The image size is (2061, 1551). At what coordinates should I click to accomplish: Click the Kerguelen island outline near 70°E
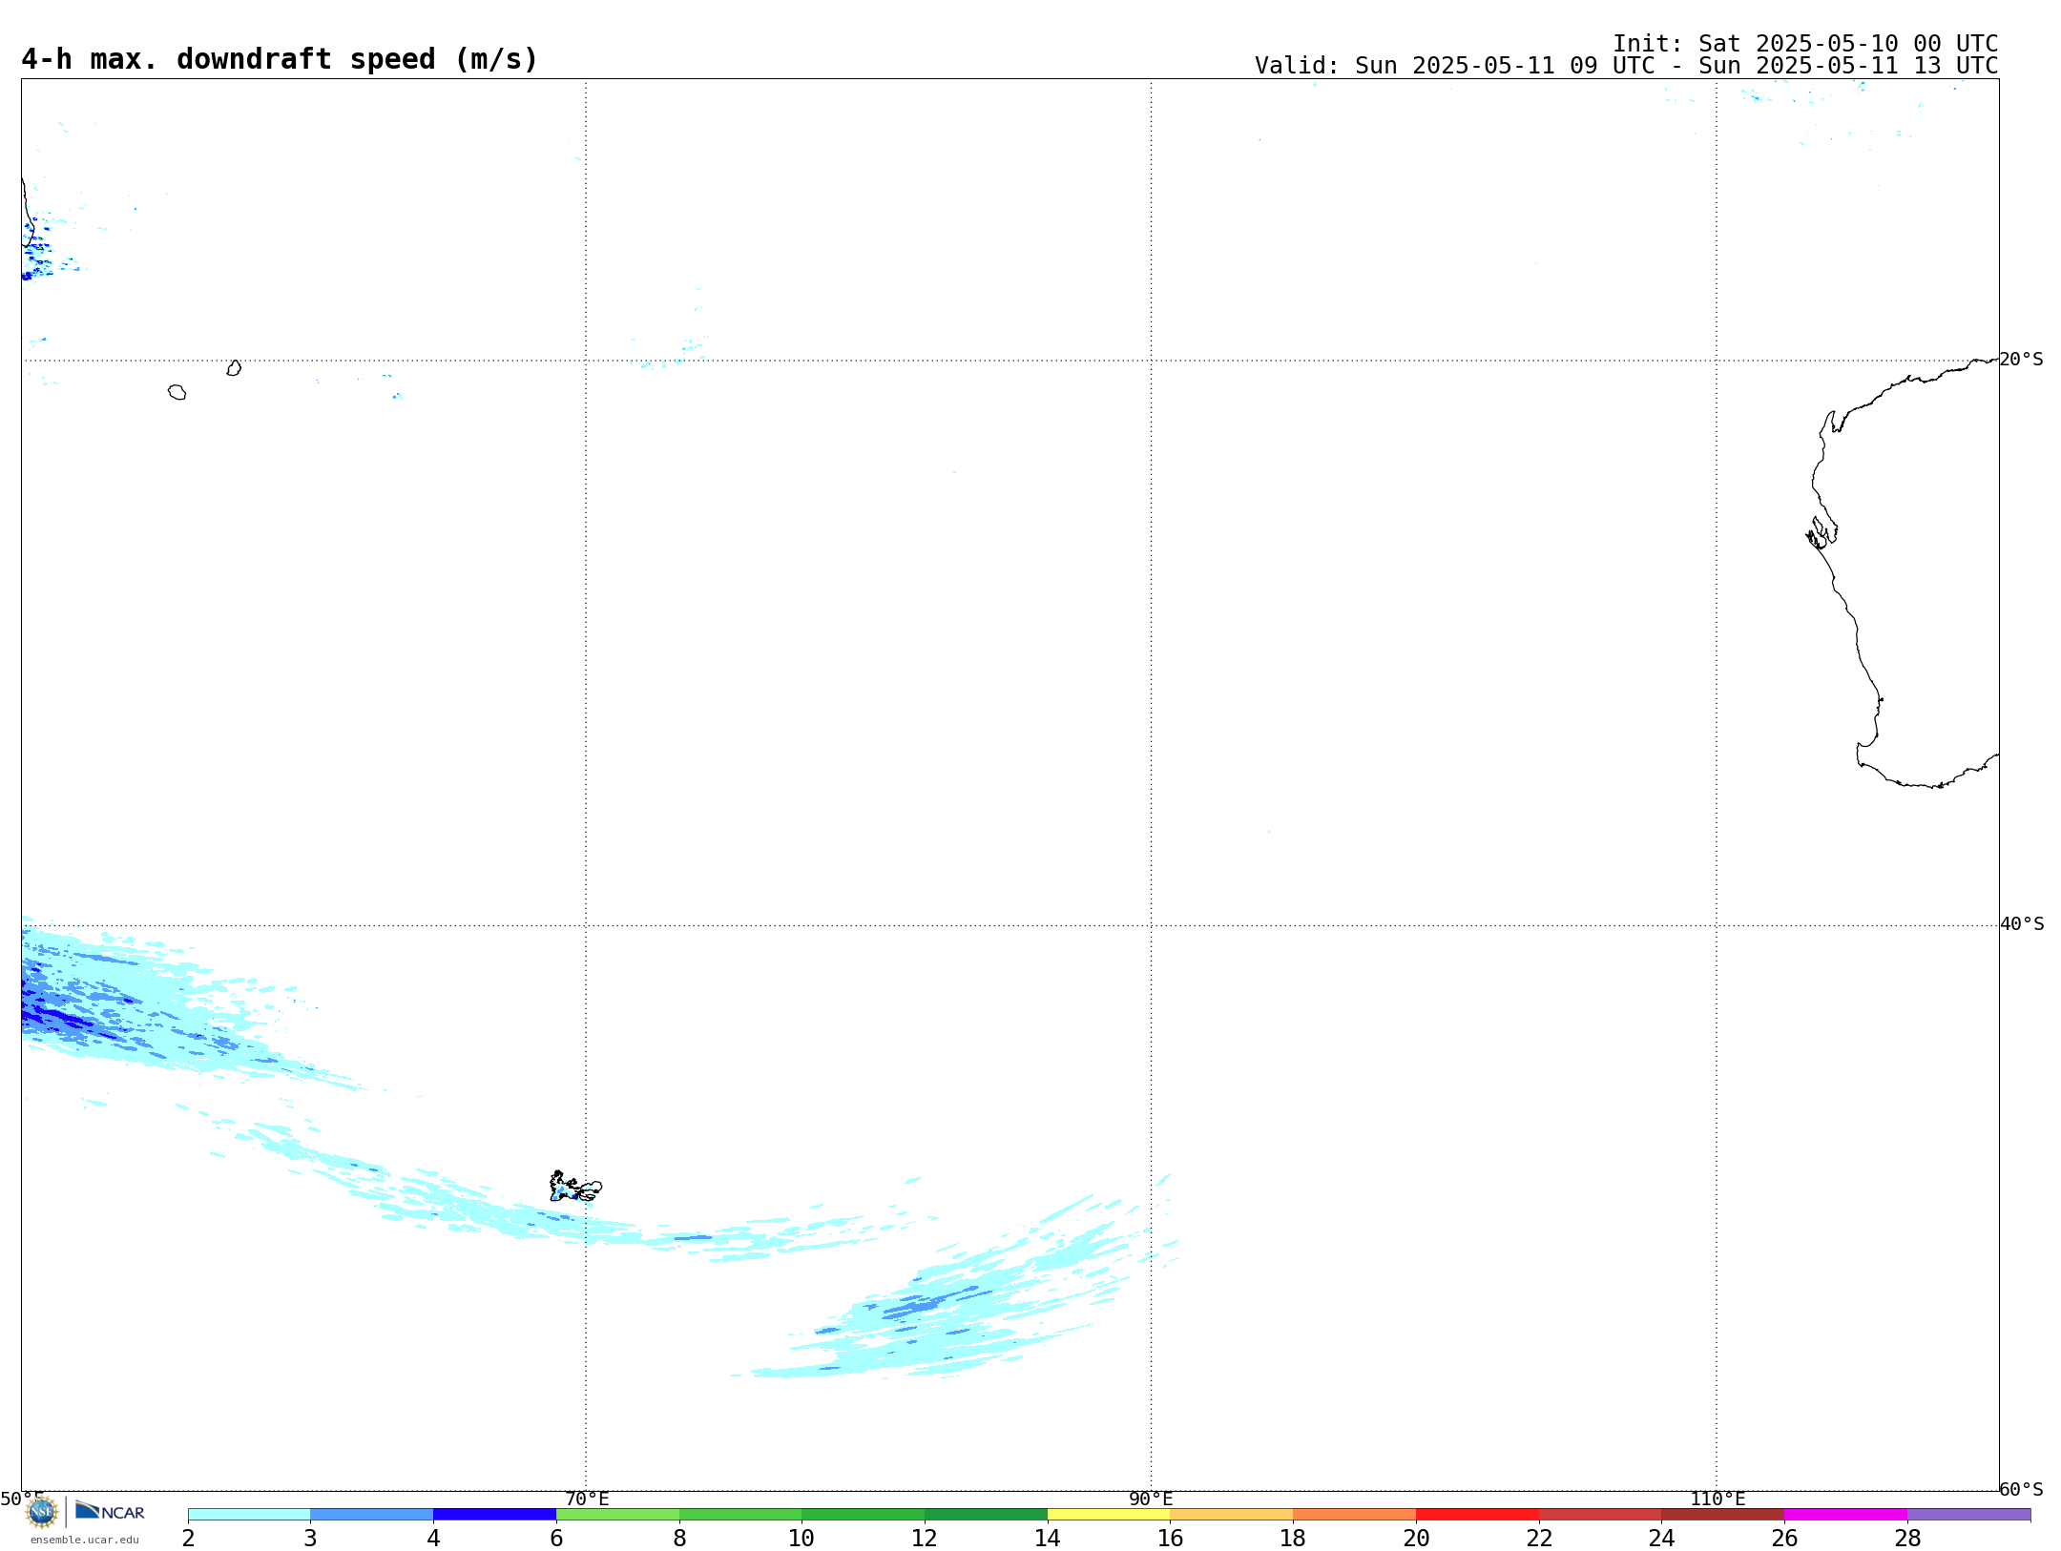[x=575, y=1187]
